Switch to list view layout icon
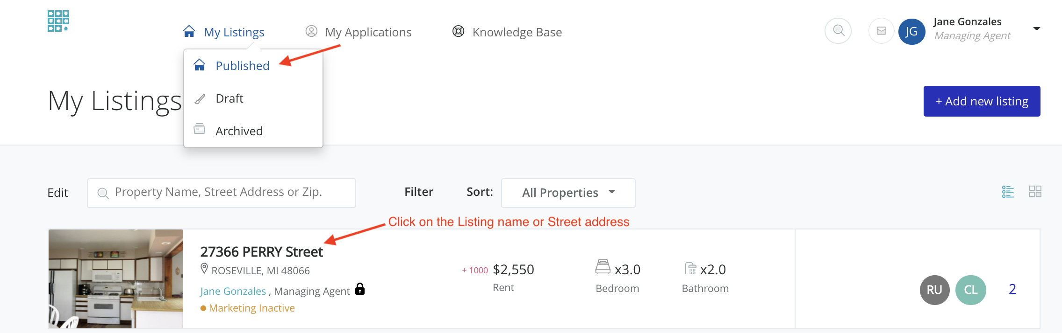1062x333 pixels. [x=1008, y=192]
